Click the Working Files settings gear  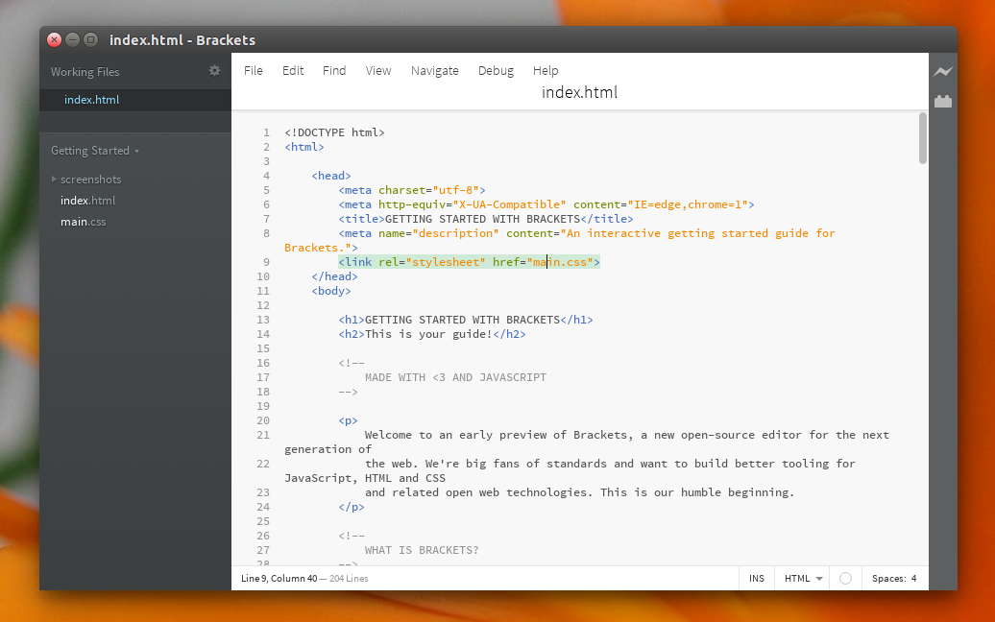(x=214, y=71)
